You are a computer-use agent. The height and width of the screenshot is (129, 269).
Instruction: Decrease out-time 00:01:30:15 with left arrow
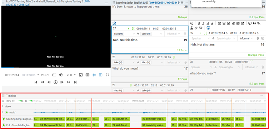[240, 33]
